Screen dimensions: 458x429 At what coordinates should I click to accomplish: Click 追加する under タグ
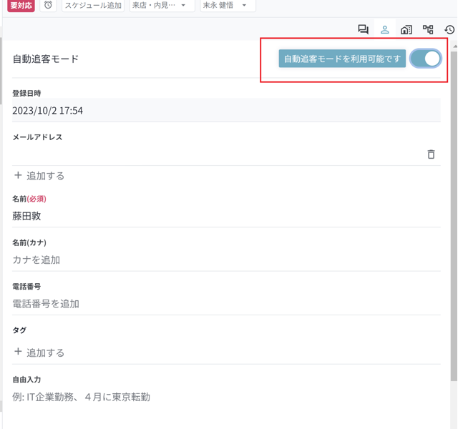click(45, 352)
